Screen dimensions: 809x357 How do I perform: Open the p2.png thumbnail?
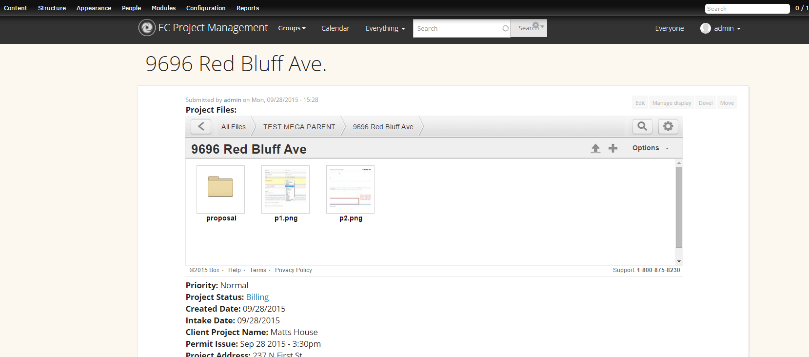point(350,189)
